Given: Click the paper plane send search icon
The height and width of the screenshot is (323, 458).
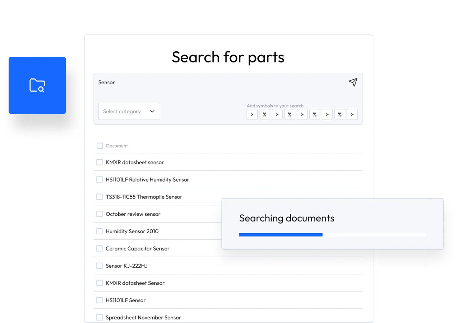Looking at the screenshot, I should click(353, 83).
